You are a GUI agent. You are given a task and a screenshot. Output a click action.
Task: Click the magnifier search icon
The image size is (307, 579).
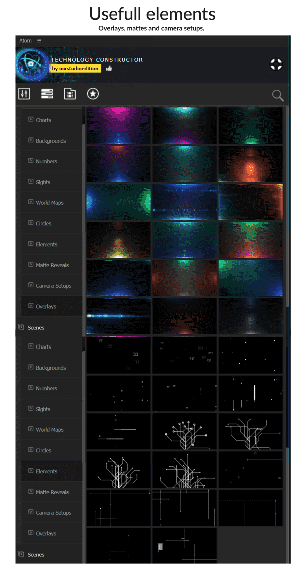pos(277,95)
